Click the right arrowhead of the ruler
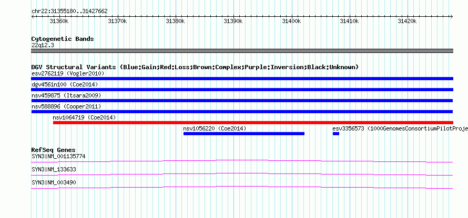The height and width of the screenshot is (218, 468). pos(452,17)
